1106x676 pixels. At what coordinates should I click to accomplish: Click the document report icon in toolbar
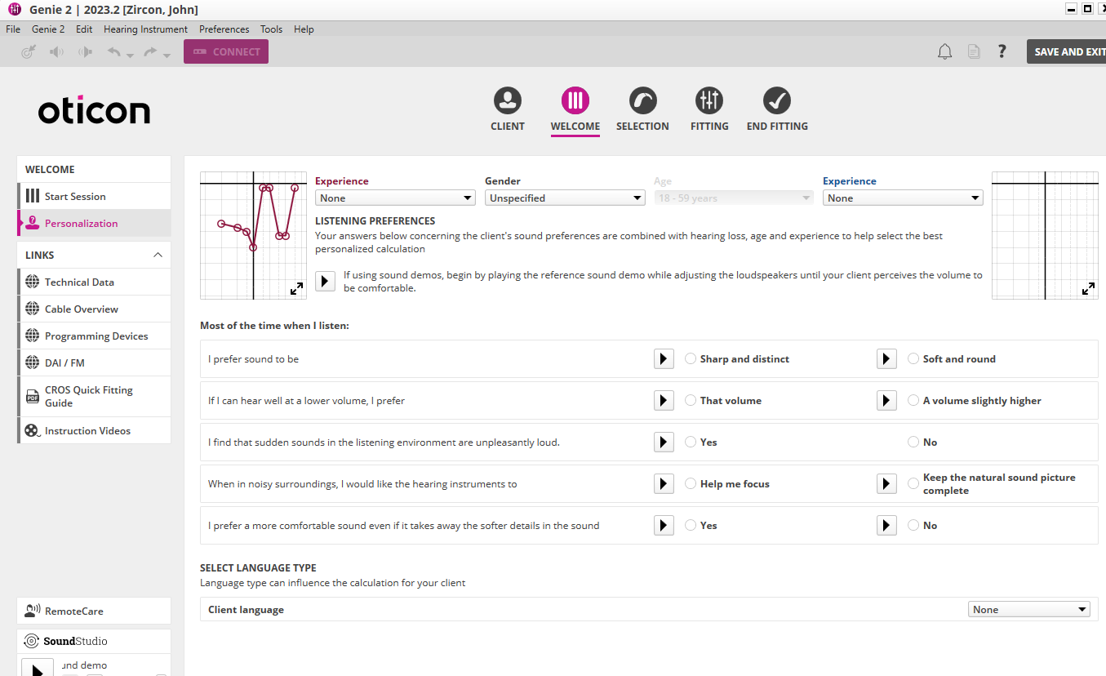pyautogui.click(x=974, y=51)
